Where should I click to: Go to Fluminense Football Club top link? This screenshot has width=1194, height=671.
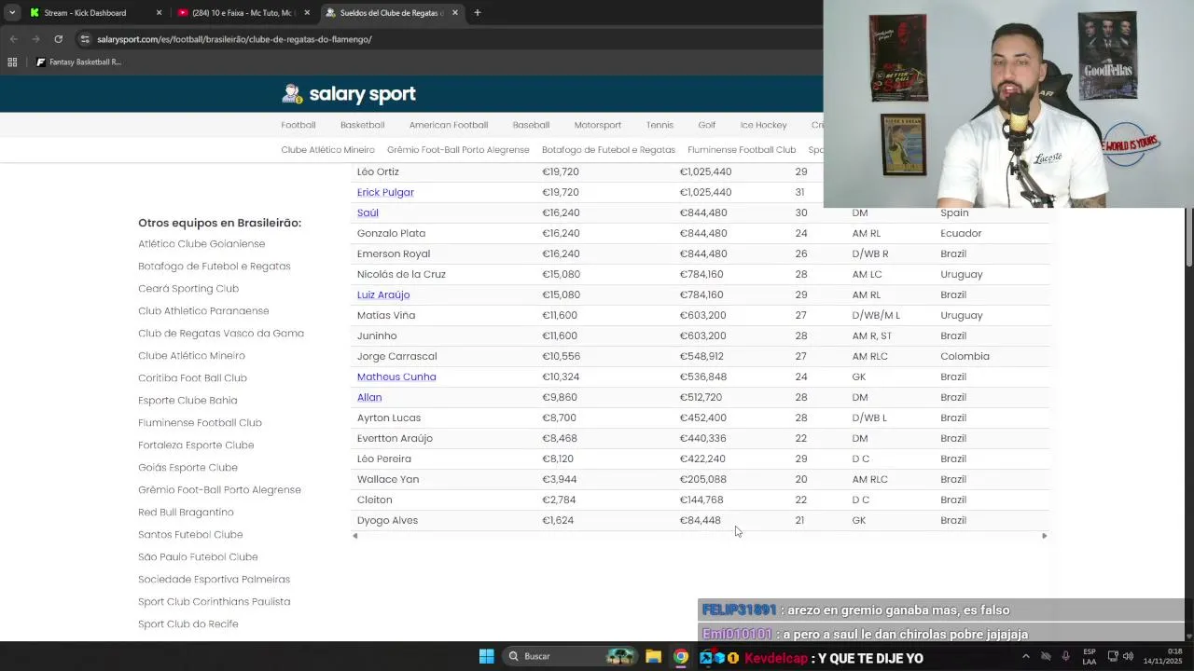pyautogui.click(x=742, y=150)
